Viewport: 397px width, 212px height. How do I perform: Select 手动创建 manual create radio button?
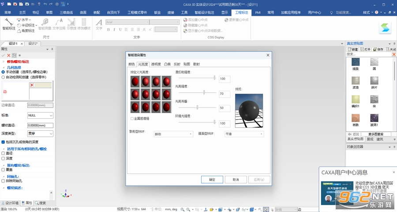pyautogui.click(x=3, y=72)
